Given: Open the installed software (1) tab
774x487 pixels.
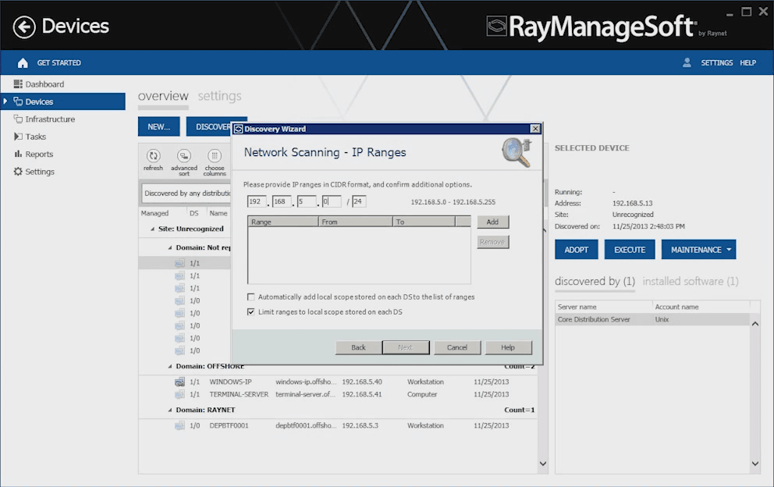Looking at the screenshot, I should pos(691,281).
